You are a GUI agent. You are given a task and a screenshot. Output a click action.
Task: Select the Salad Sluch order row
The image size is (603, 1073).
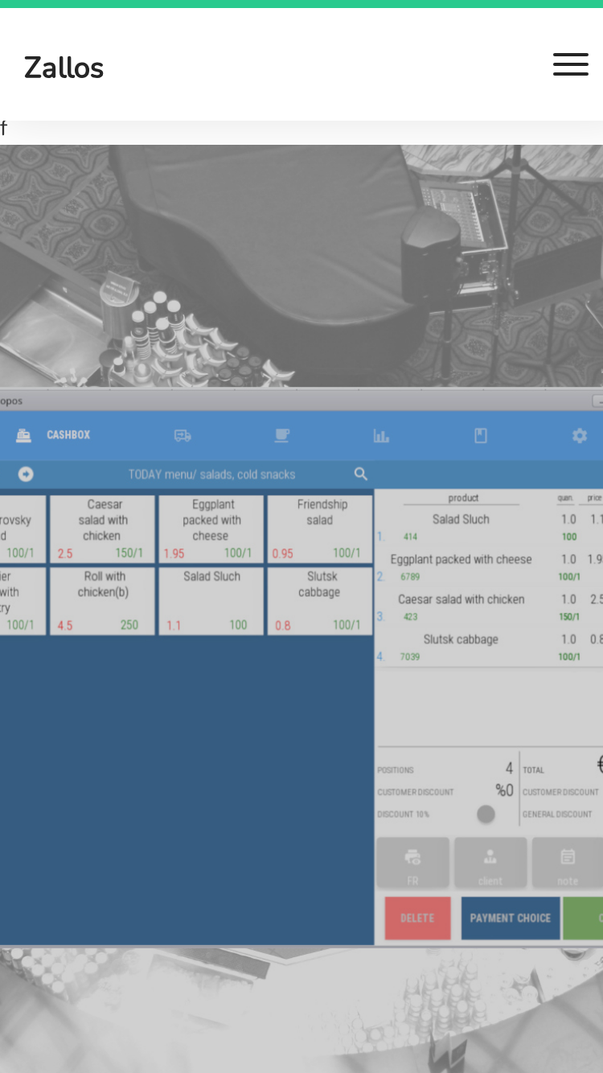click(x=489, y=527)
